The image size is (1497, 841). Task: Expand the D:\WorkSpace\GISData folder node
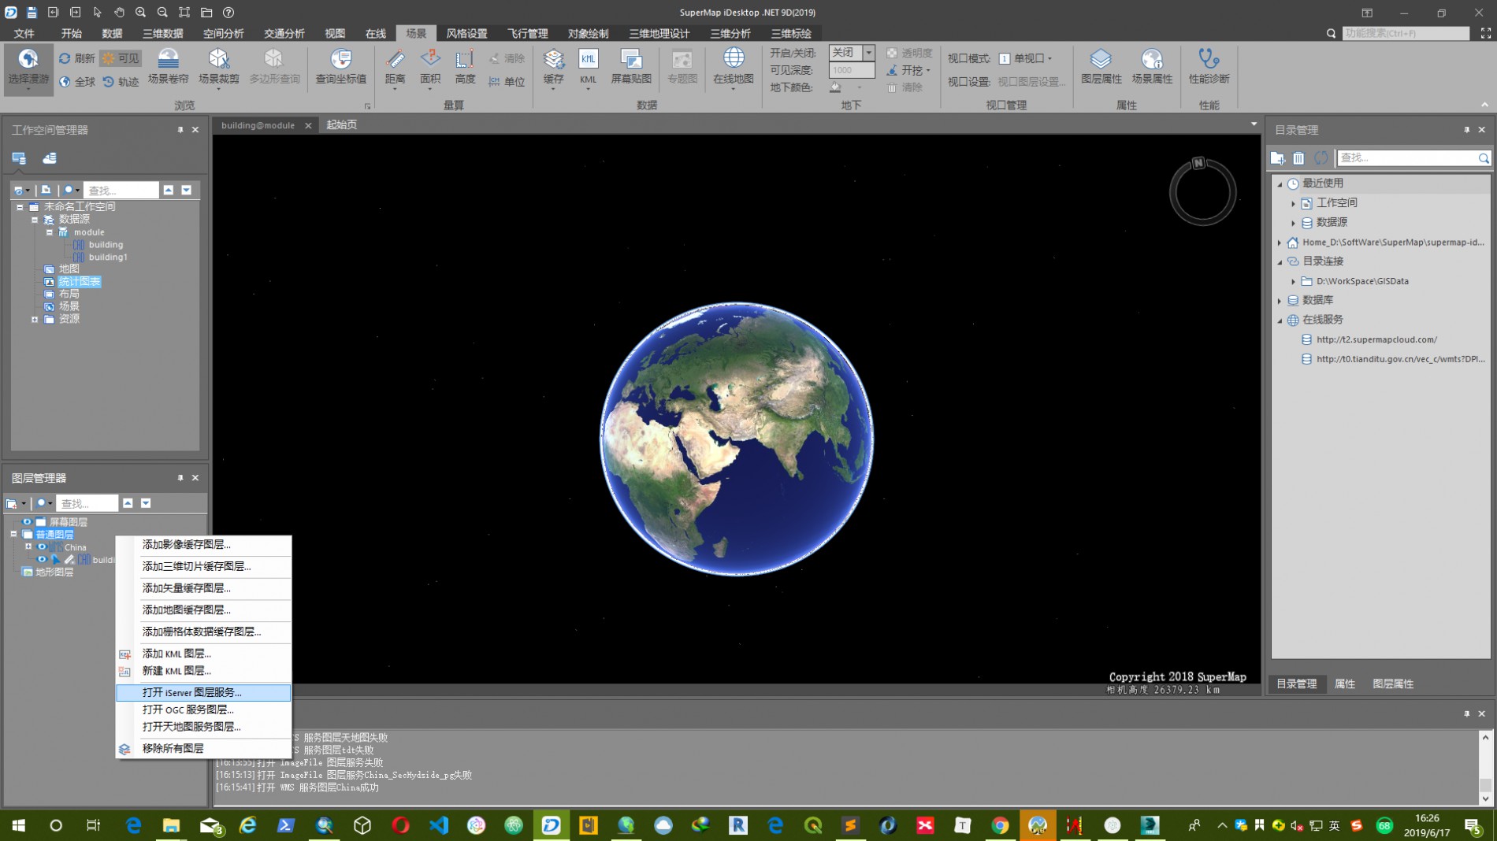[x=1293, y=281]
